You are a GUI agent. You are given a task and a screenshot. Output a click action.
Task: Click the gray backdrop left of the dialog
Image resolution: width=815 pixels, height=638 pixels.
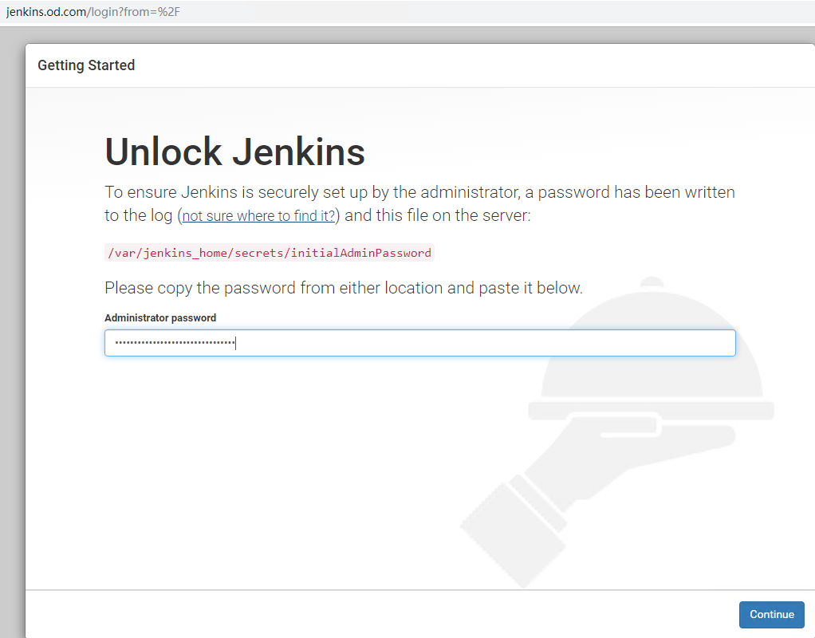click(x=12, y=319)
